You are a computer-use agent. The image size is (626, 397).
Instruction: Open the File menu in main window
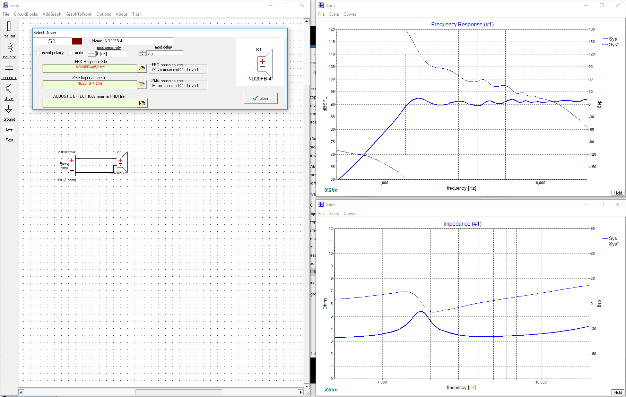tap(6, 14)
